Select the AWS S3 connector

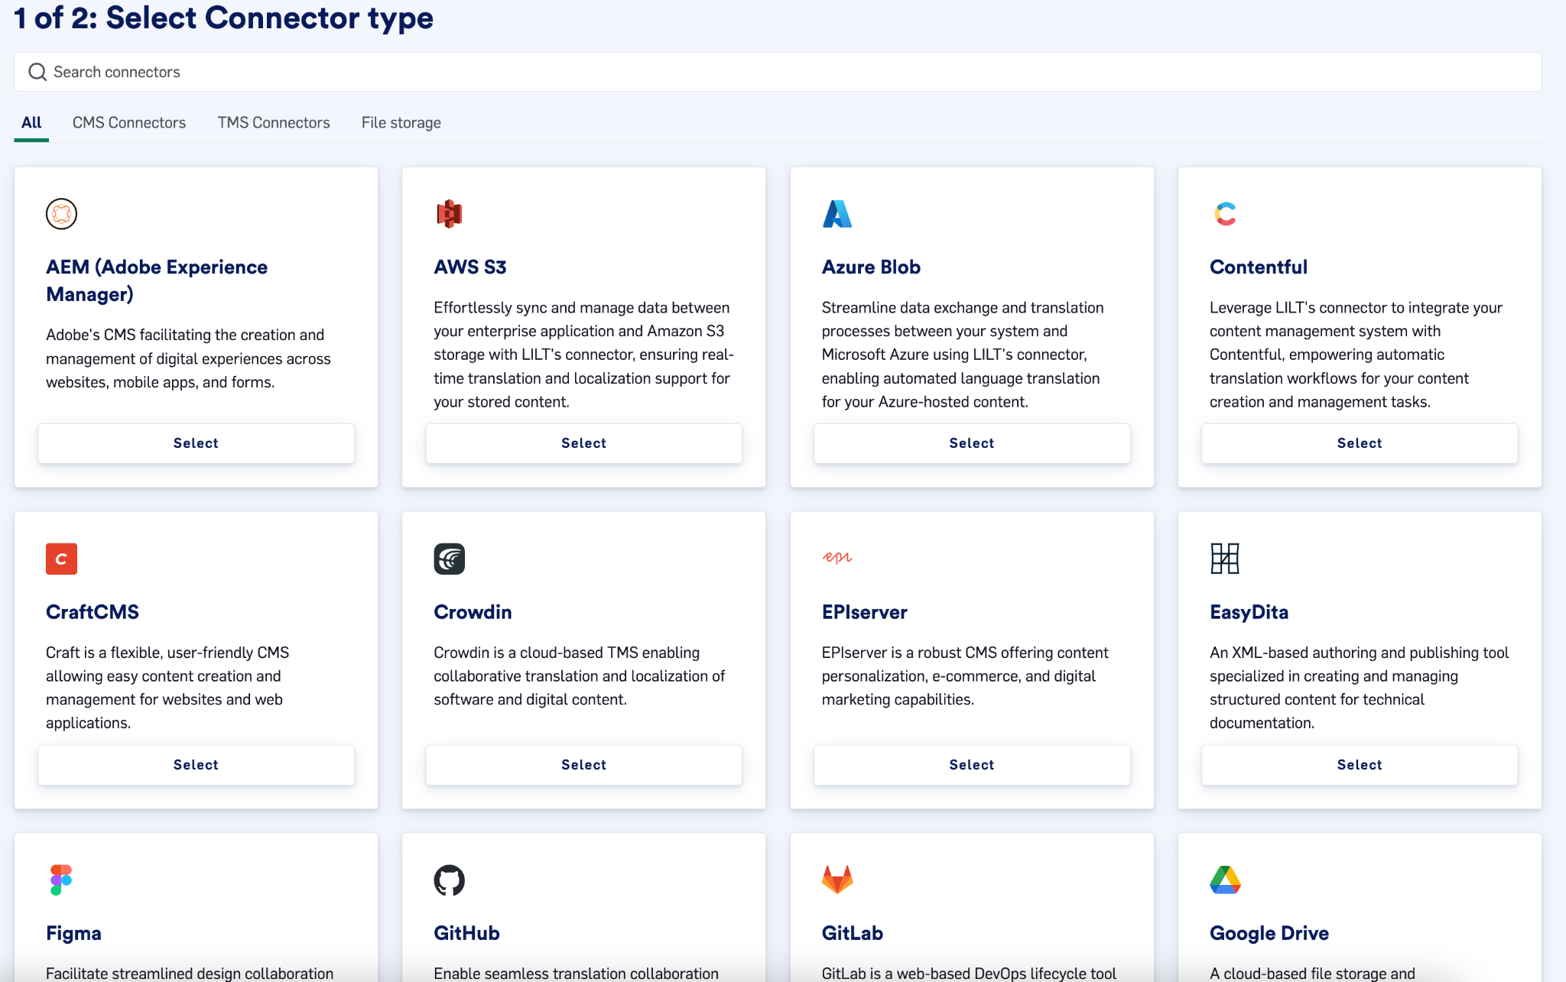(x=583, y=442)
